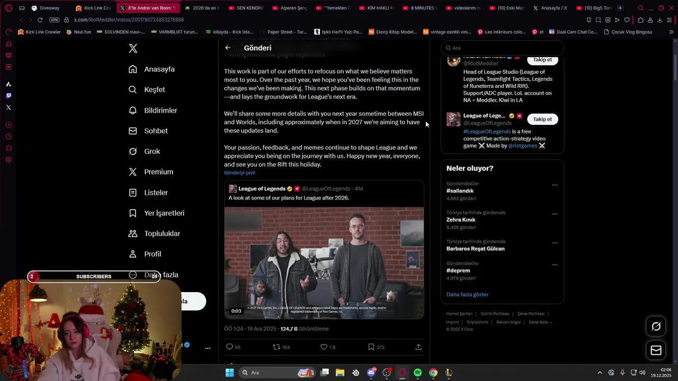Viewport: 678px width, 381px height.
Task: Click the Ara search field on X
Action: [502, 48]
